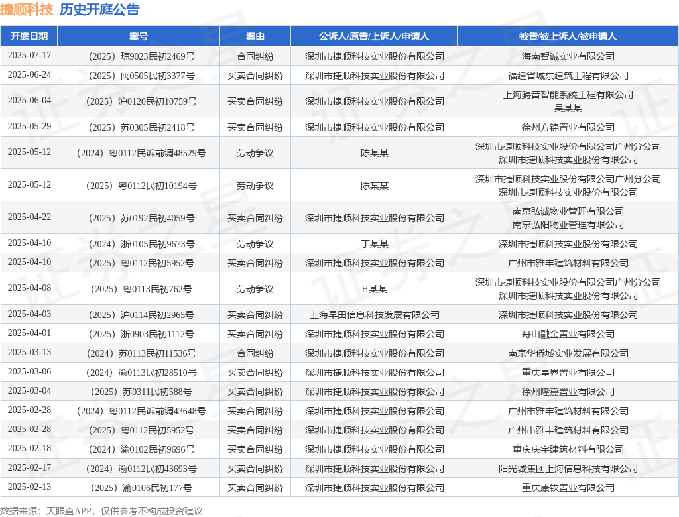
Task: Click case number (2025)苏0311民初588号
Action: (141, 392)
